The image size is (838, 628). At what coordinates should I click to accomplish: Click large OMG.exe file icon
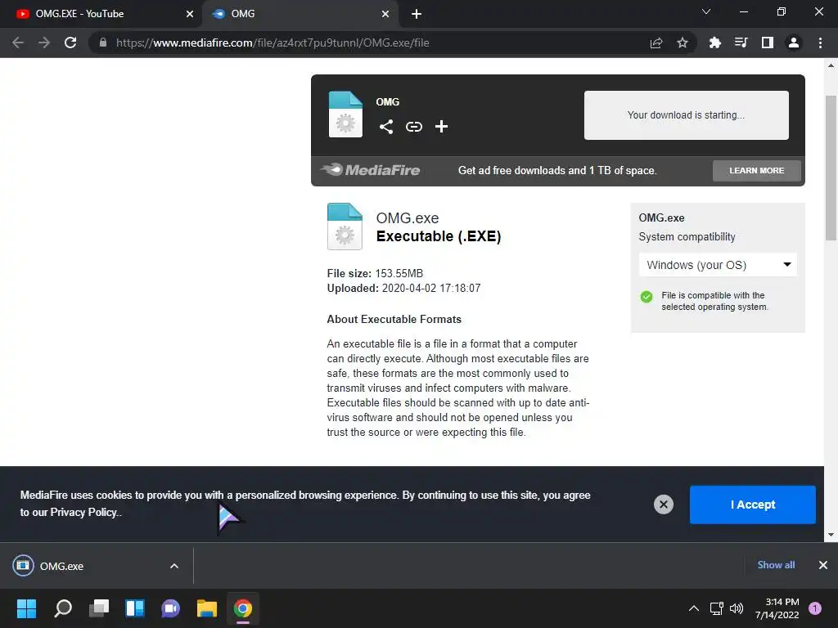tap(345, 227)
